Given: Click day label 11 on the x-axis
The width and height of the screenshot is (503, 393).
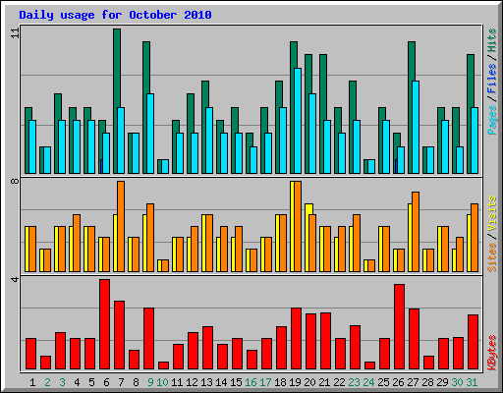Looking at the screenshot, I should click(x=177, y=382).
